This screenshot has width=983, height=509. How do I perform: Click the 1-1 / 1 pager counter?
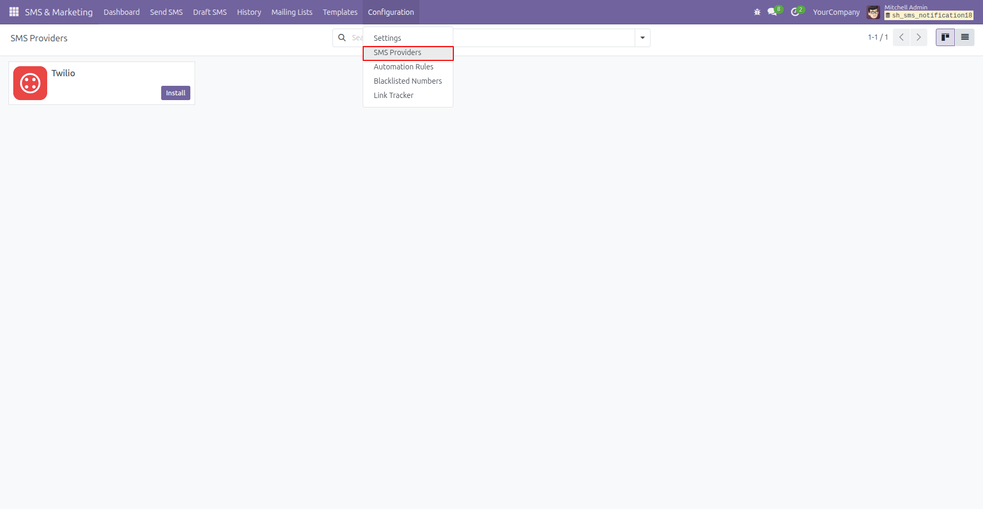[877, 38]
